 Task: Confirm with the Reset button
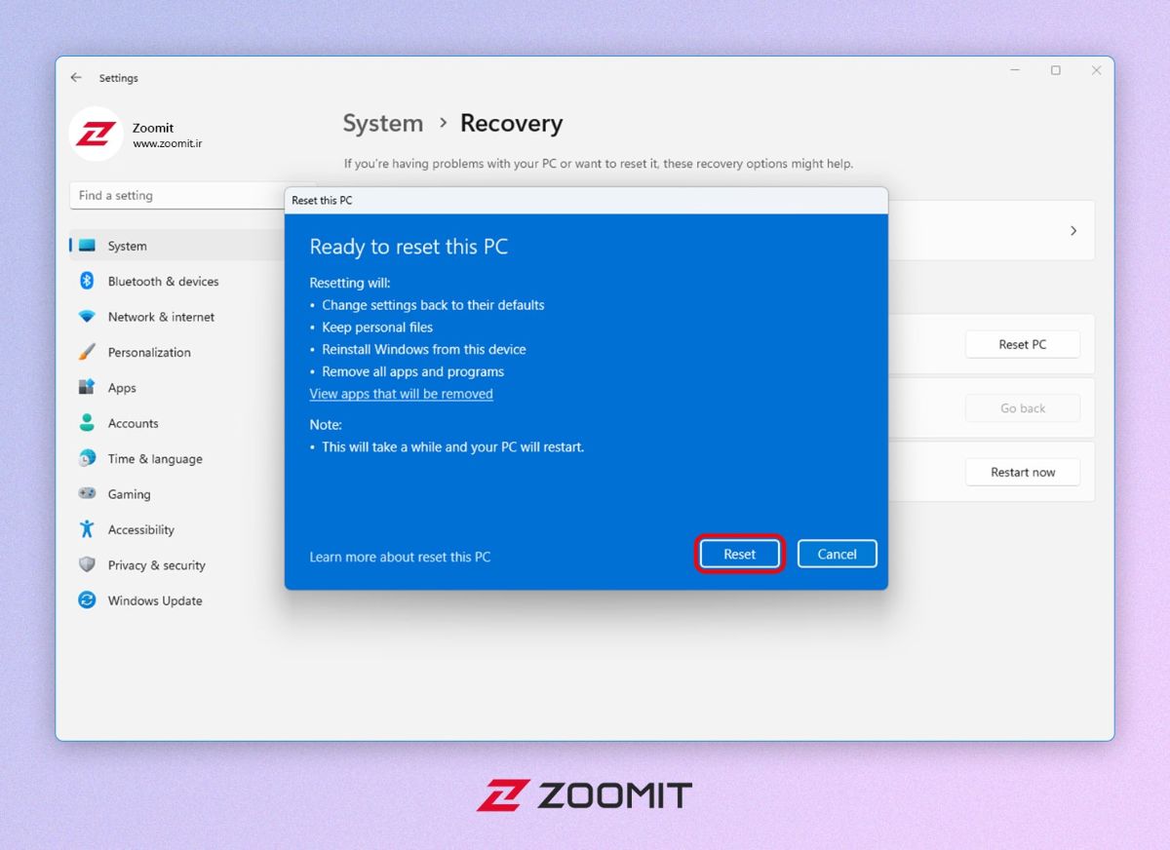click(x=739, y=554)
